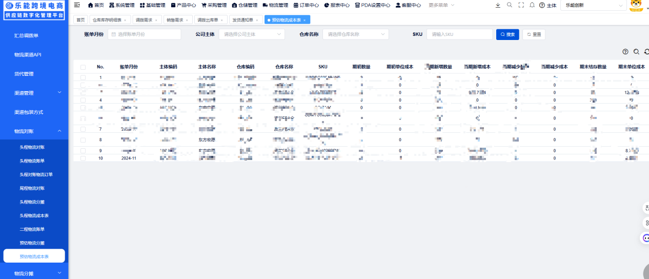Check the checkbox for row No. 4

coord(83,100)
